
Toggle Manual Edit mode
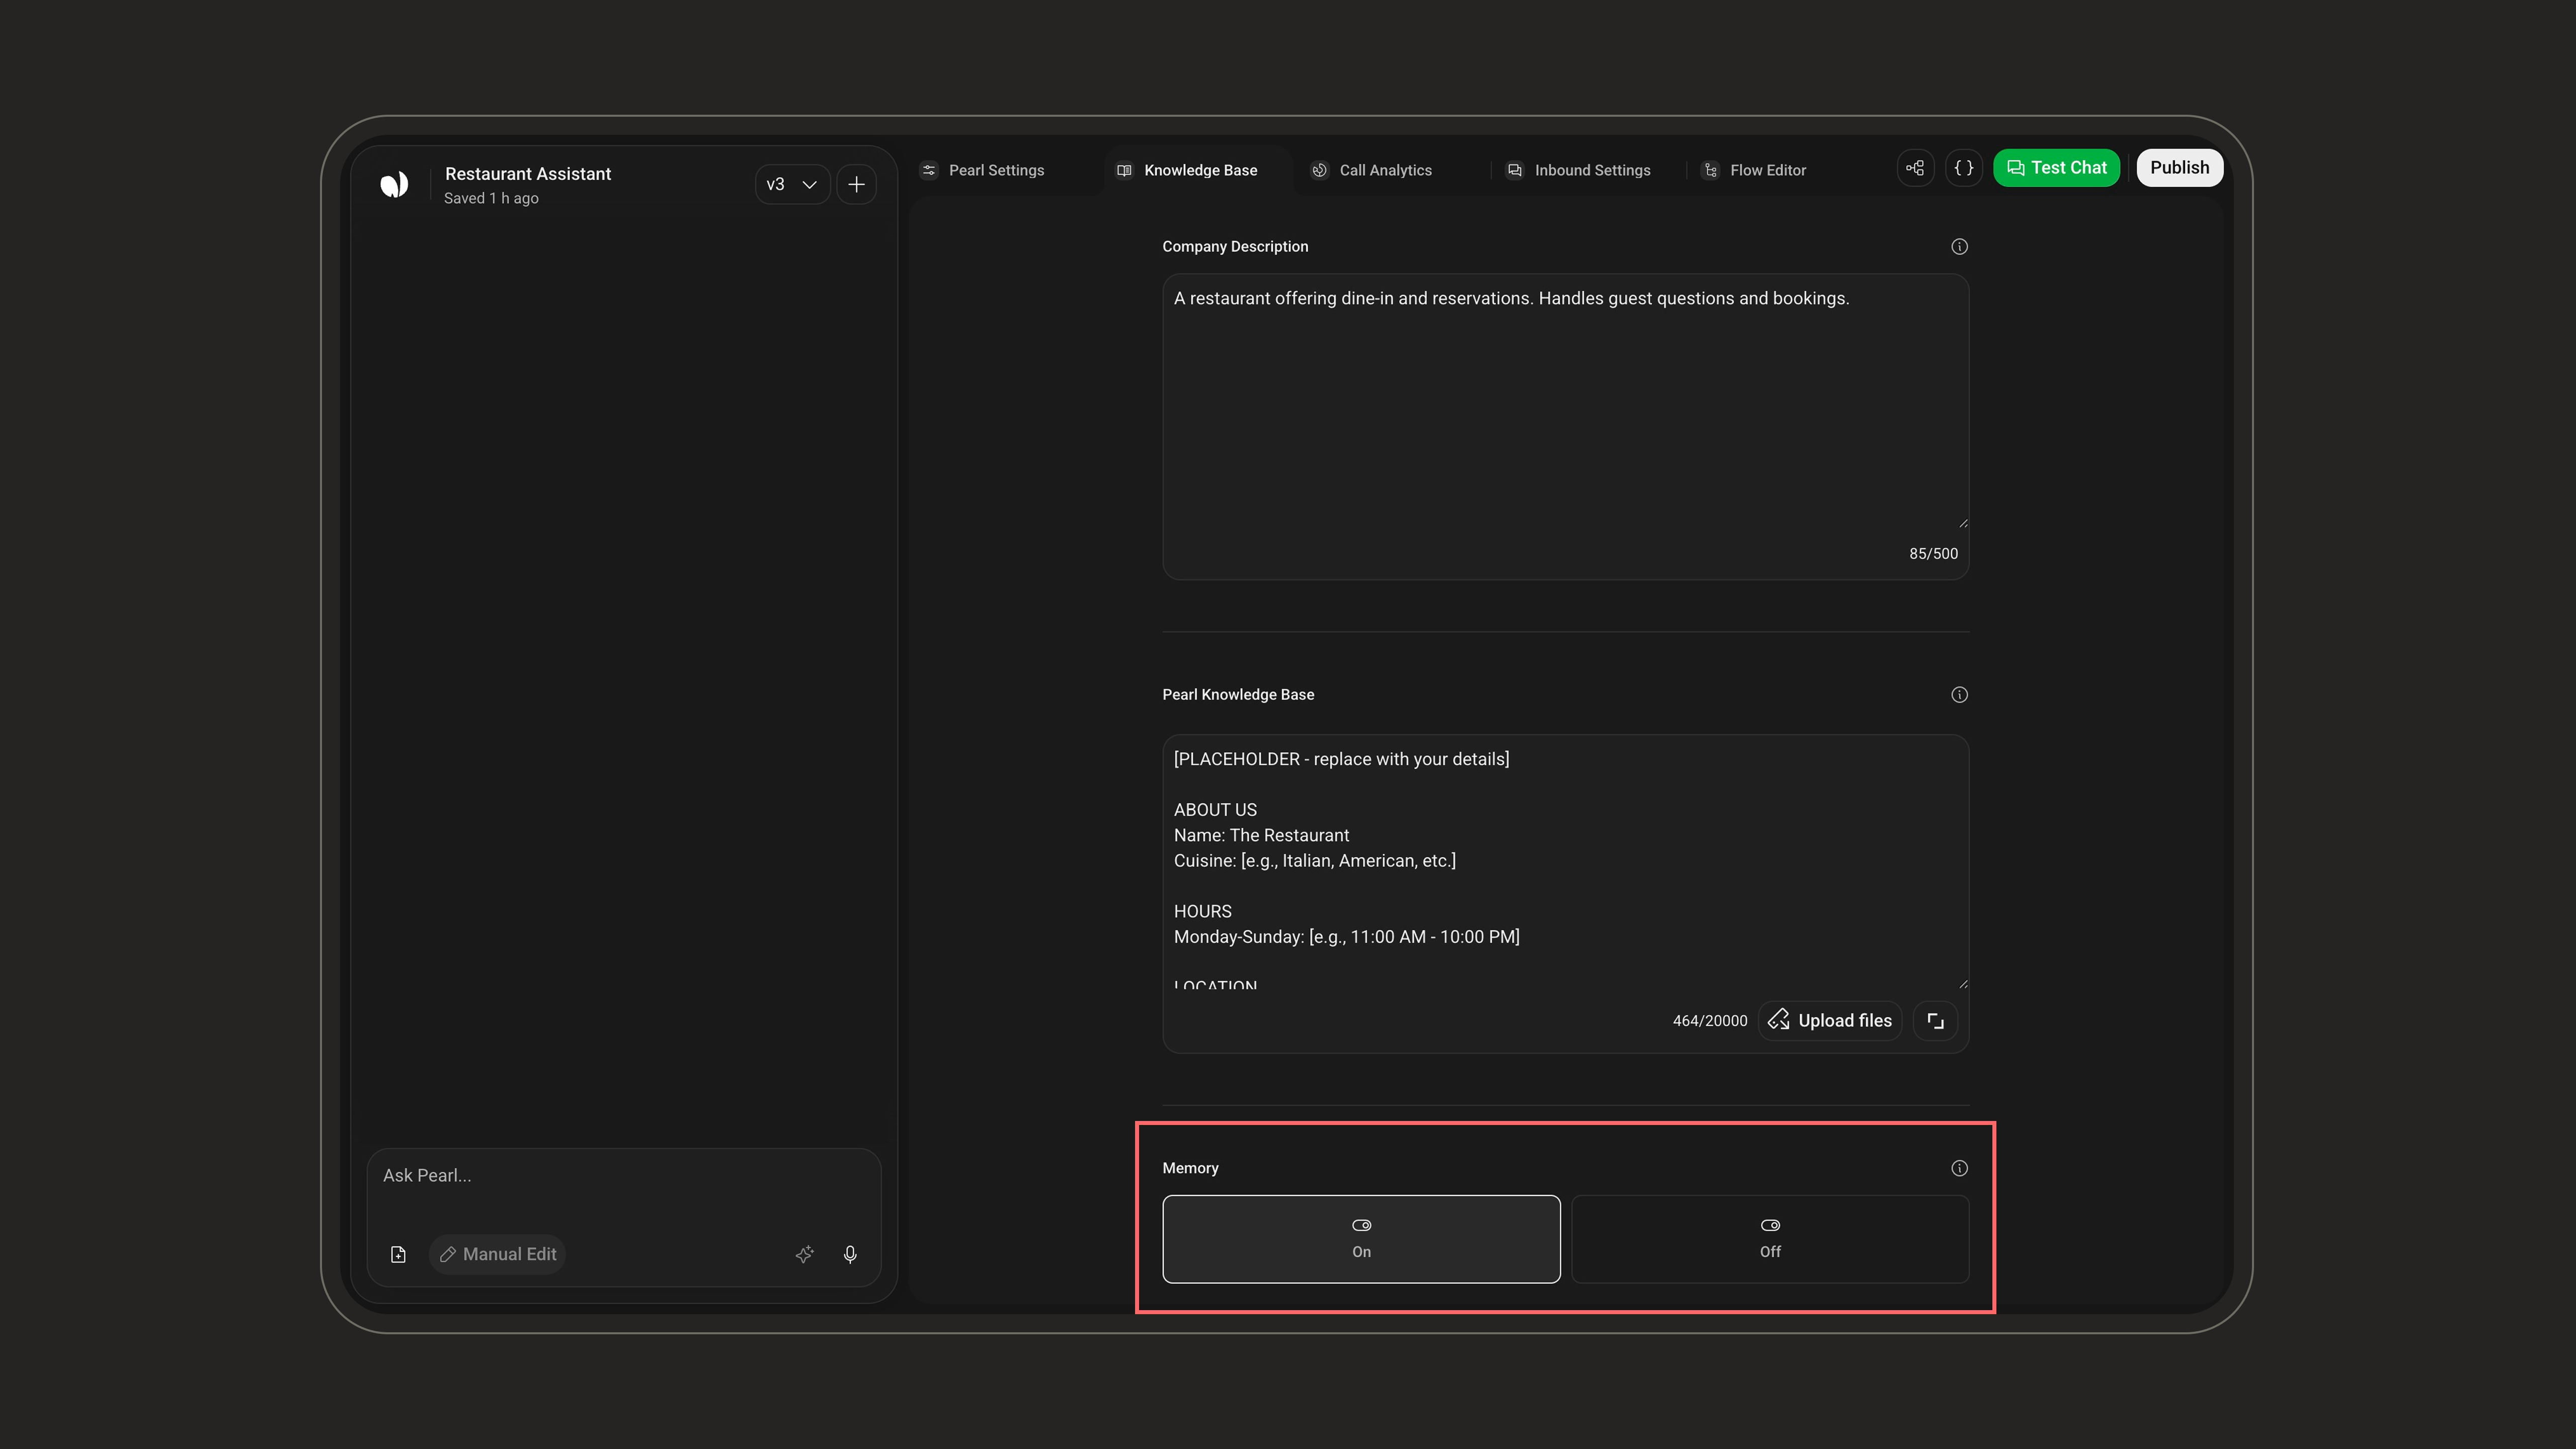point(498,1254)
